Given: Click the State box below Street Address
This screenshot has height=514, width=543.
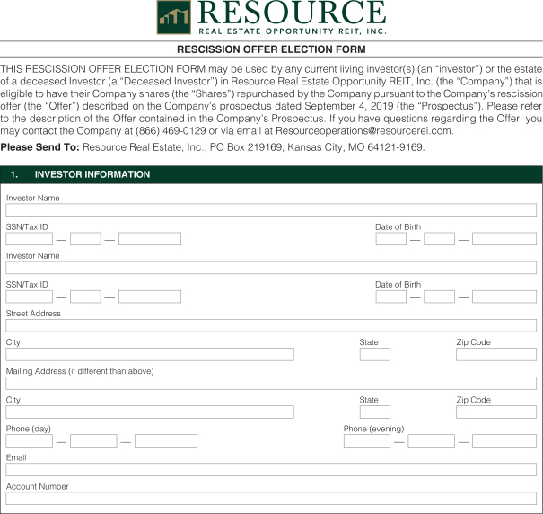Looking at the screenshot, I should [x=374, y=354].
